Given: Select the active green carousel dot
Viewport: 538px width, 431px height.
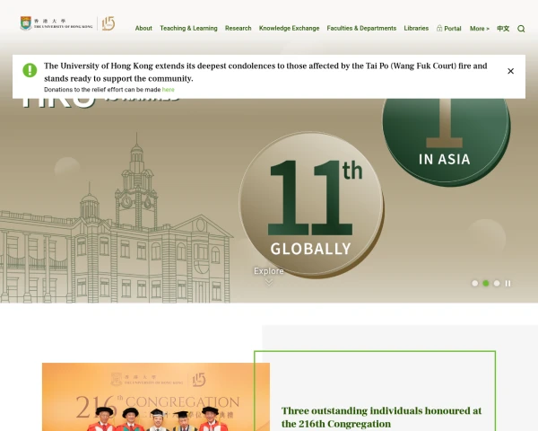Looking at the screenshot, I should point(486,283).
